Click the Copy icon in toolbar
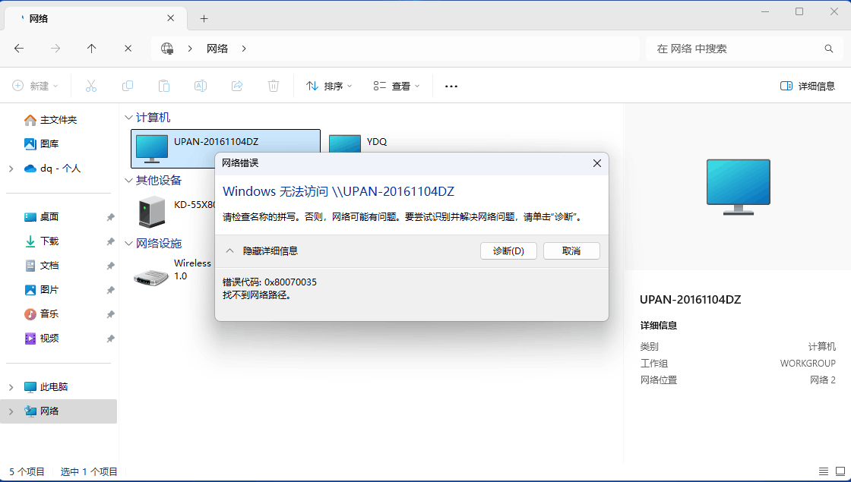Screen dimensions: 851x482 tap(128, 86)
